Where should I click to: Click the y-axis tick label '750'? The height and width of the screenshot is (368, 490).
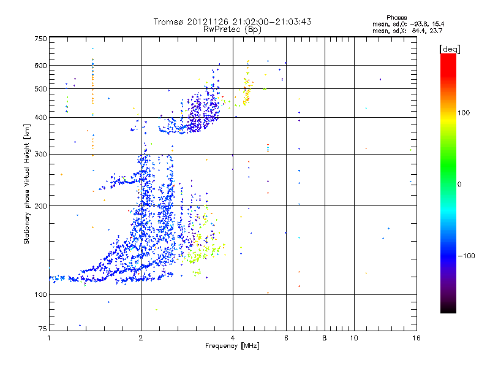40,39
